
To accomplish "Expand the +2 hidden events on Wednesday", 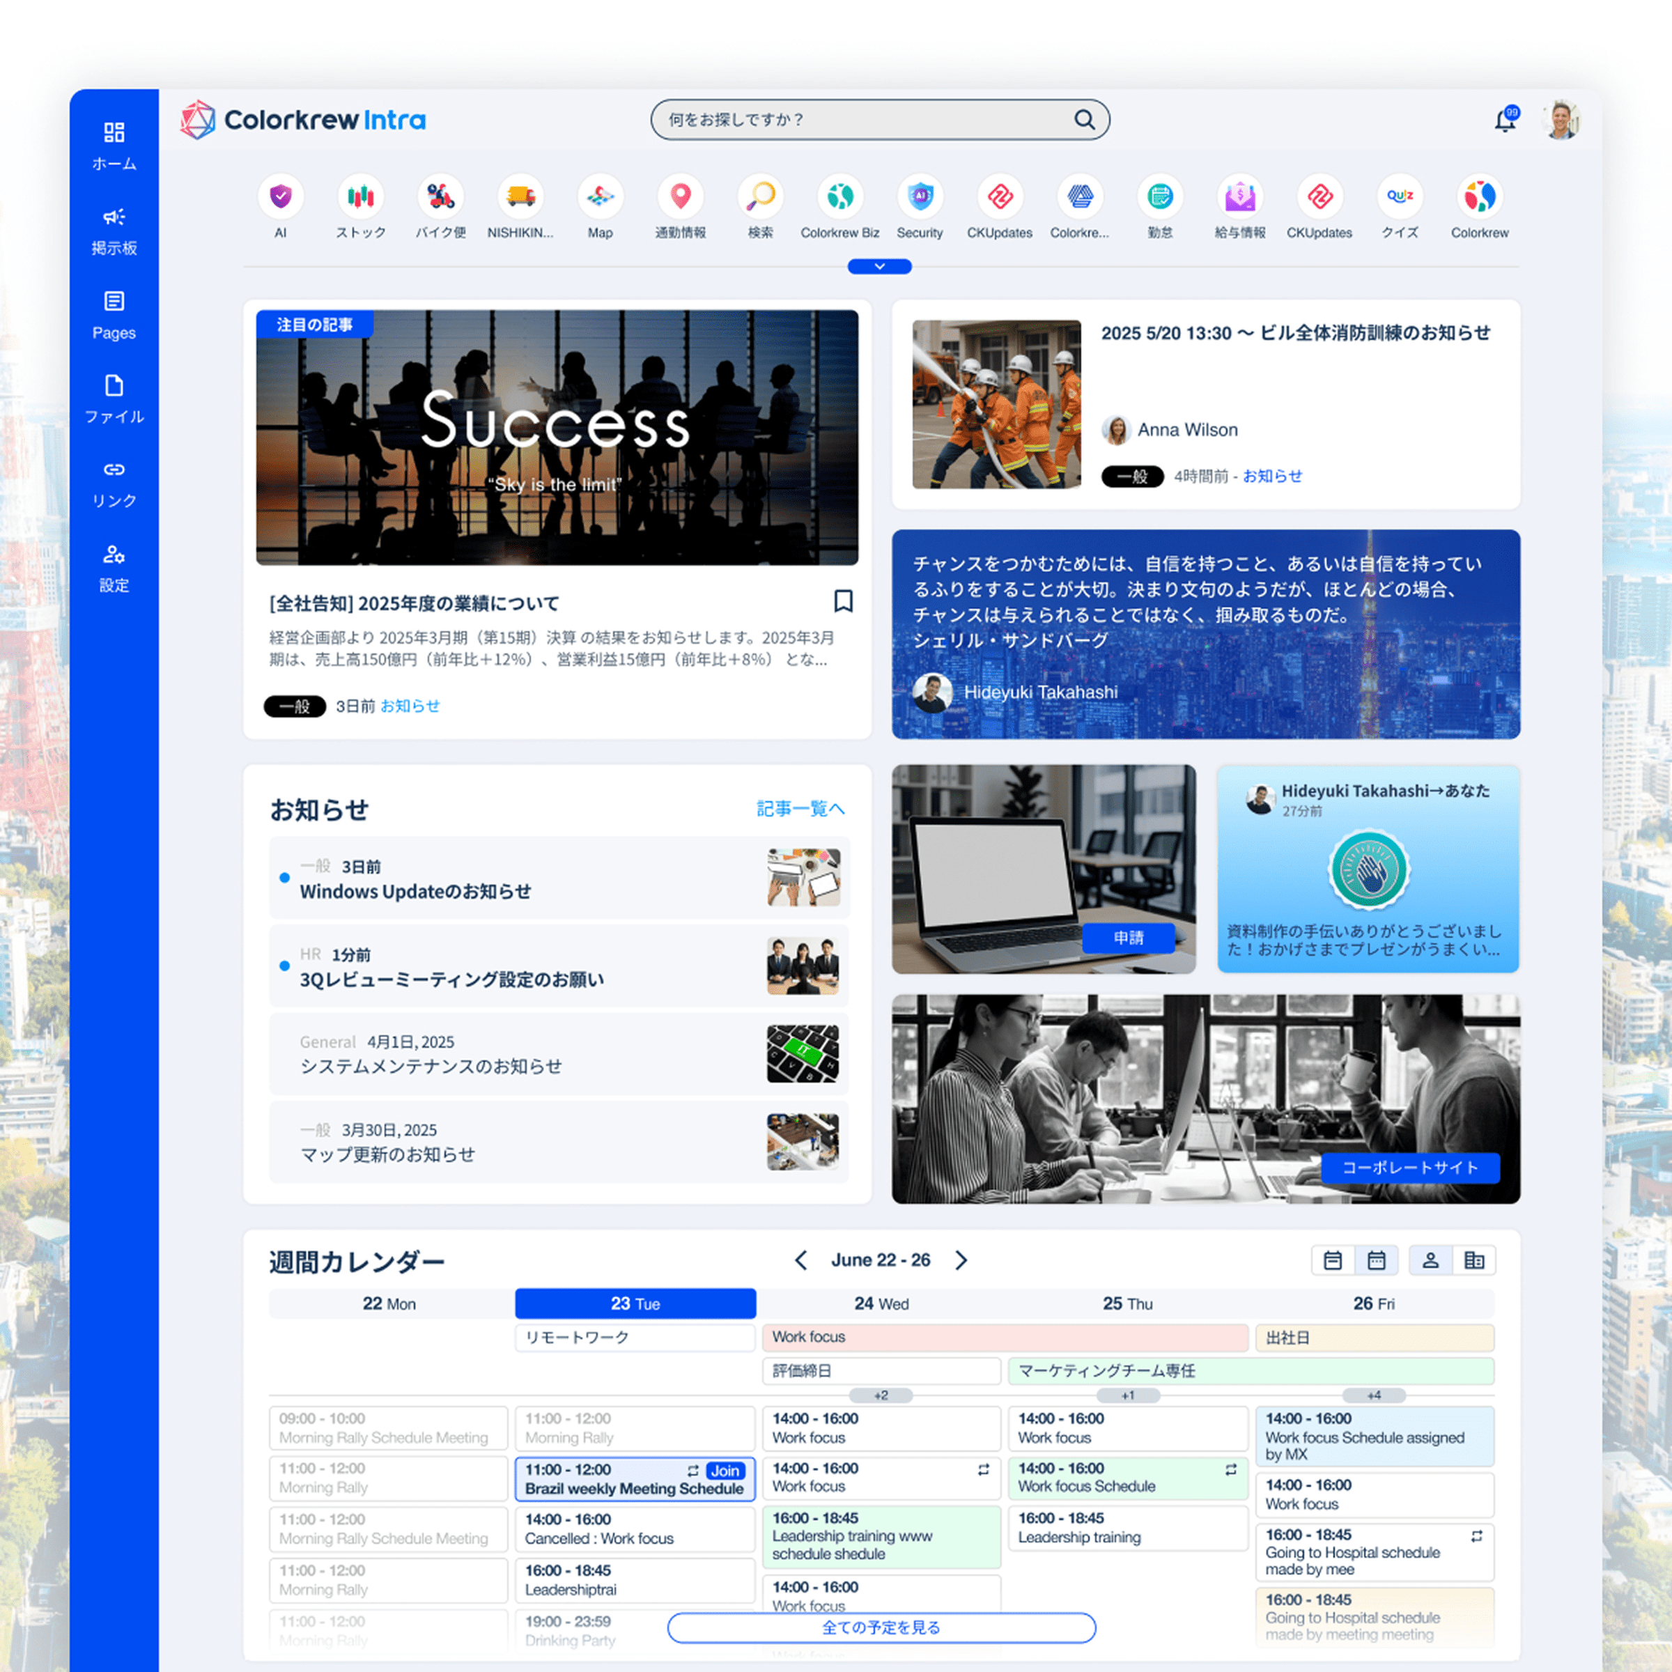I will tap(880, 1395).
